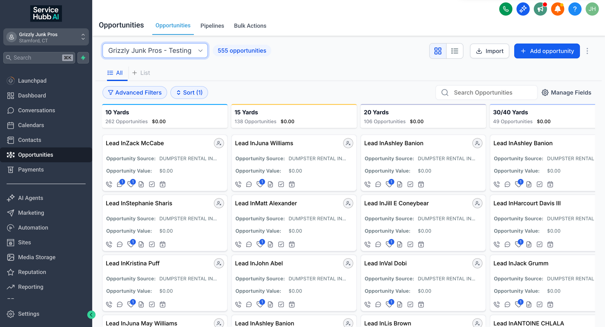
Task: Open the orange notifications bell
Action: coord(557,9)
